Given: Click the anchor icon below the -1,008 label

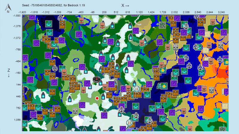Looking at the screenshot, I should [61, 18].
